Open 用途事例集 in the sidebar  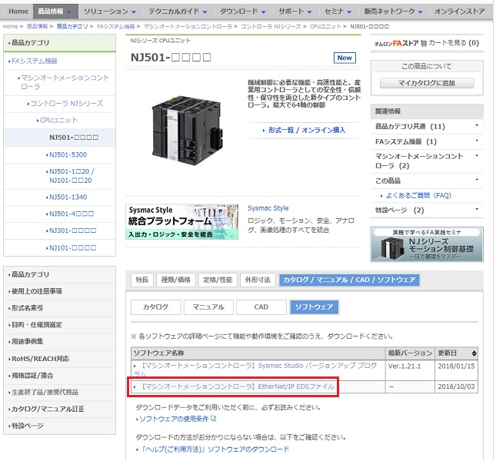click(x=27, y=341)
